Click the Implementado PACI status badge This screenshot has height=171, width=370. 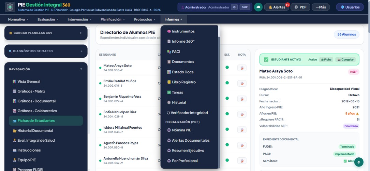(344, 154)
